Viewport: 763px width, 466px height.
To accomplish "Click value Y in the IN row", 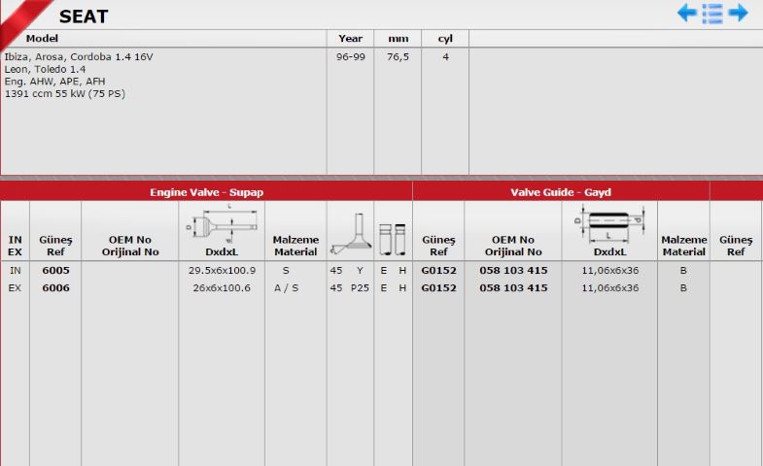I will coord(360,270).
